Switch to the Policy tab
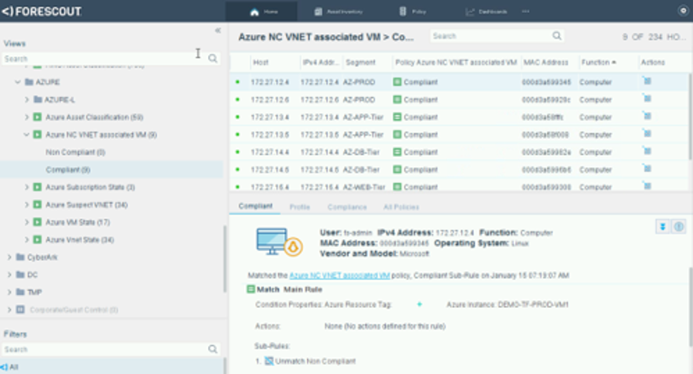This screenshot has width=693, height=374. (412, 12)
